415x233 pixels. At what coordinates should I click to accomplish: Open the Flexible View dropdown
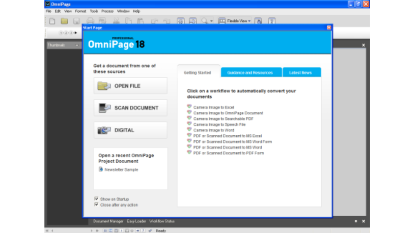[x=235, y=21]
